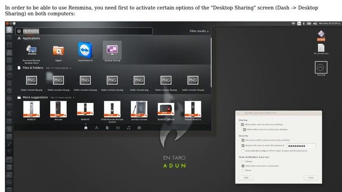Open the folder-remote-ssh.png file result
The width and height of the screenshot is (342, 192).
[x=112, y=83]
